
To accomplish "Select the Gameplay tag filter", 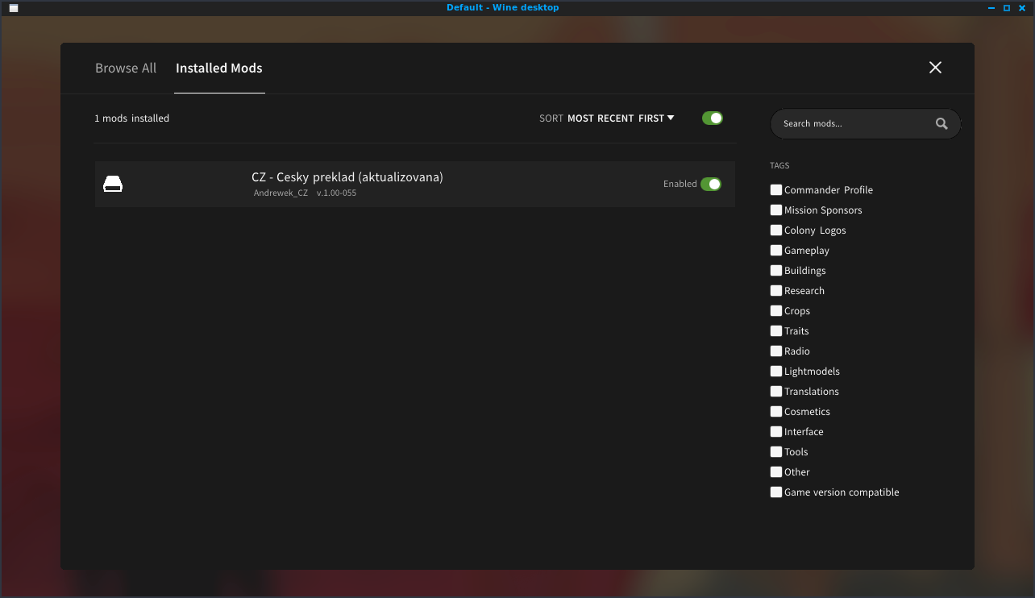I will coord(776,251).
